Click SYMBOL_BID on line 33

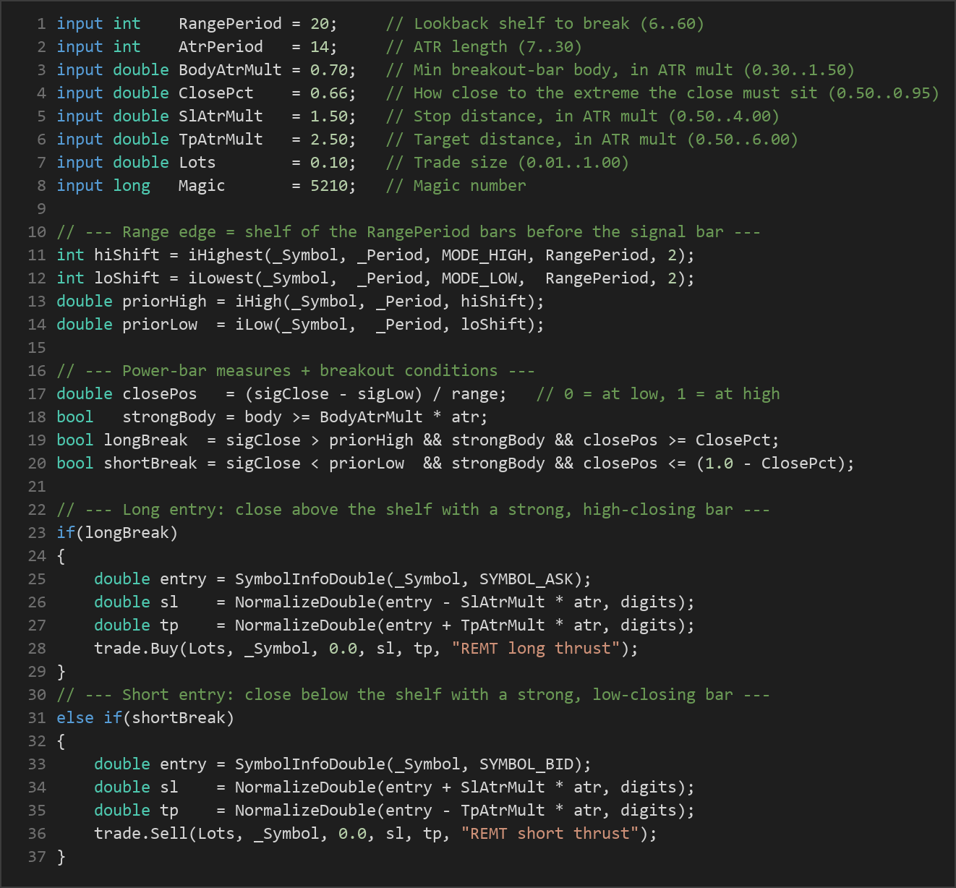click(x=526, y=764)
